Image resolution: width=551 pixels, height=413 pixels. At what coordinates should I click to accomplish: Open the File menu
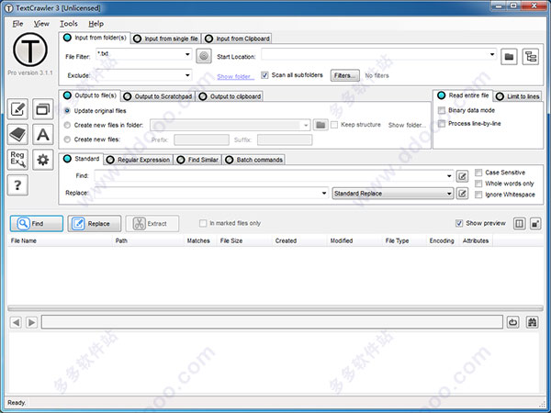[17, 24]
